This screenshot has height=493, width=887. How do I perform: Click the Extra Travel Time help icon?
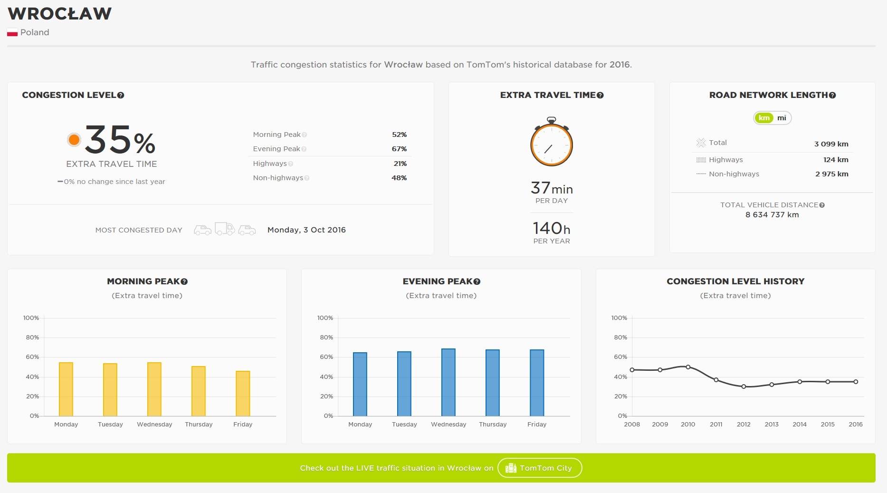(x=600, y=96)
